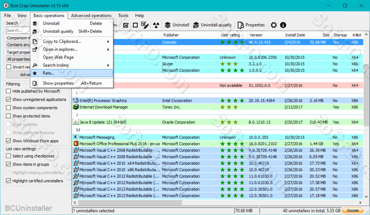The height and width of the screenshot is (215, 370).
Task: Click the Not available rating cell
Action: (231, 86)
